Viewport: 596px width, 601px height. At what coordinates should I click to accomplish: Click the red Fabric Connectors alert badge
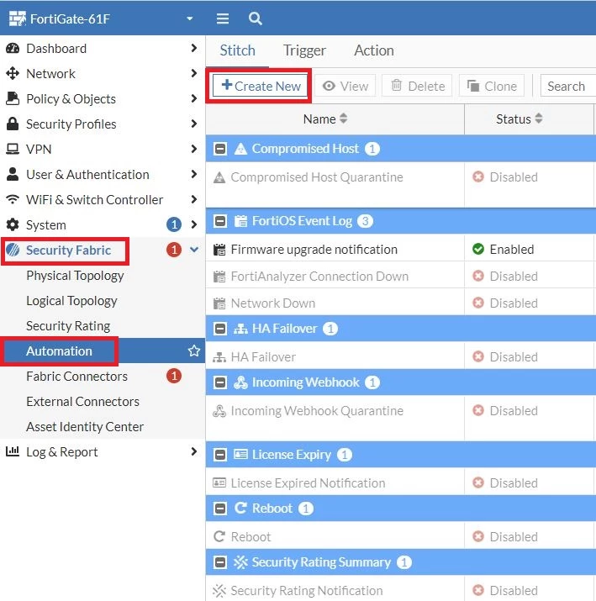pyautogui.click(x=174, y=376)
